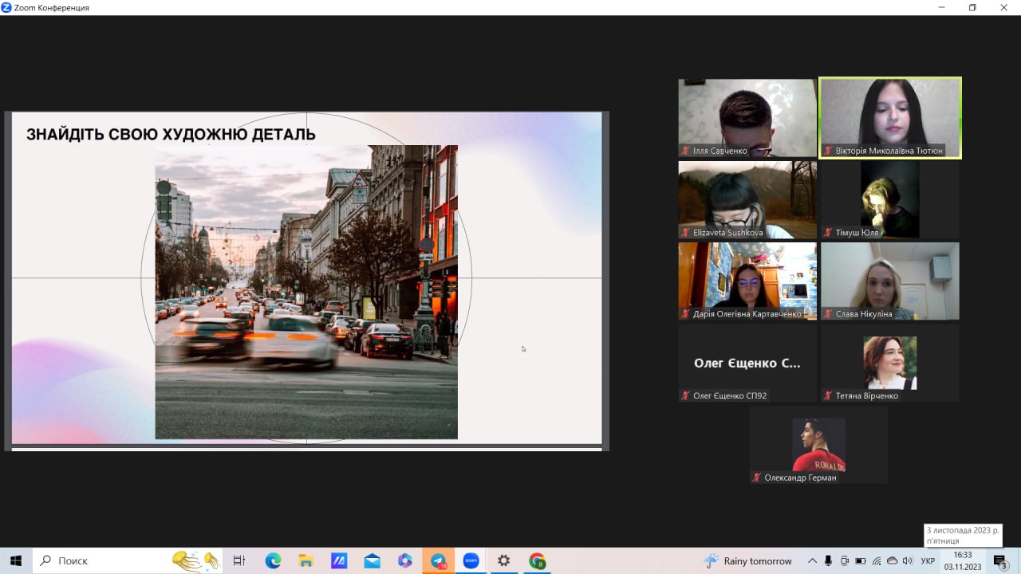Select Вікторія Миколаївна Тютюн's video tile
Image resolution: width=1021 pixels, height=574 pixels.
point(889,118)
